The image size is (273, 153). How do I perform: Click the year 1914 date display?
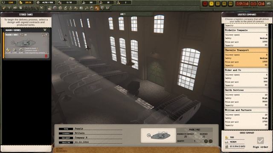click(242, 4)
